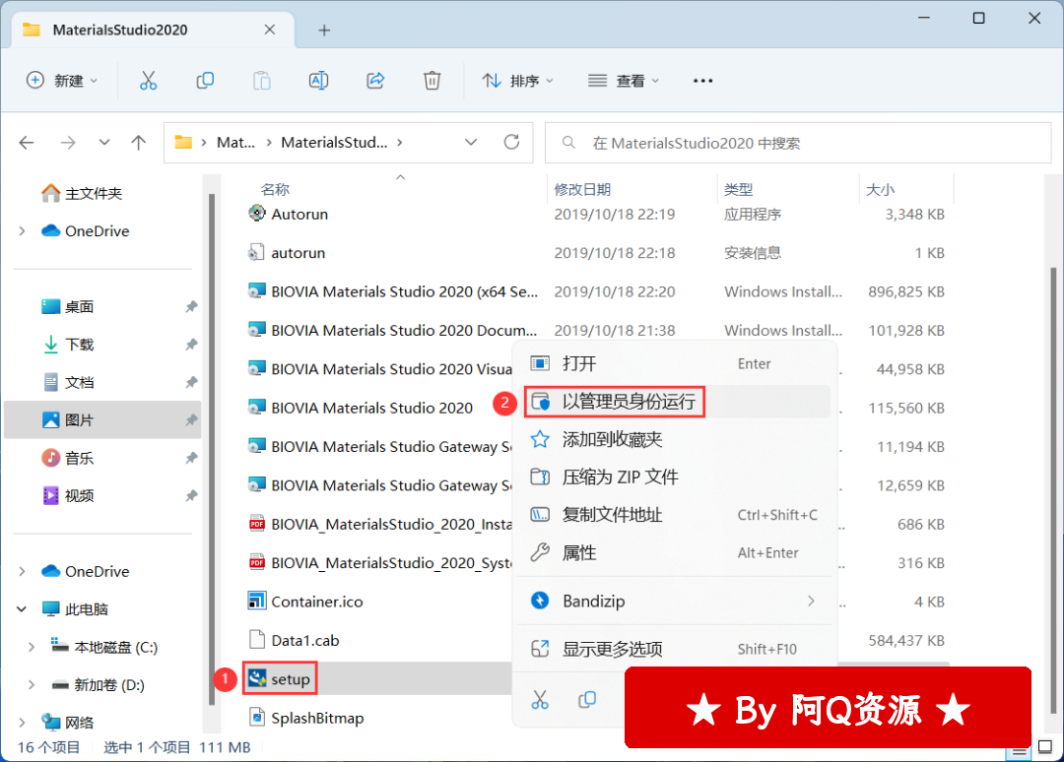Open recent locations dropdown chevron
The image size is (1064, 762).
click(103, 143)
